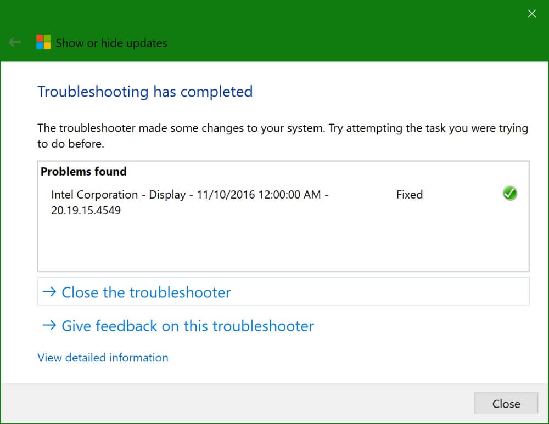Image resolution: width=549 pixels, height=424 pixels.
Task: Click the Show or hide updates title
Action: click(x=111, y=43)
